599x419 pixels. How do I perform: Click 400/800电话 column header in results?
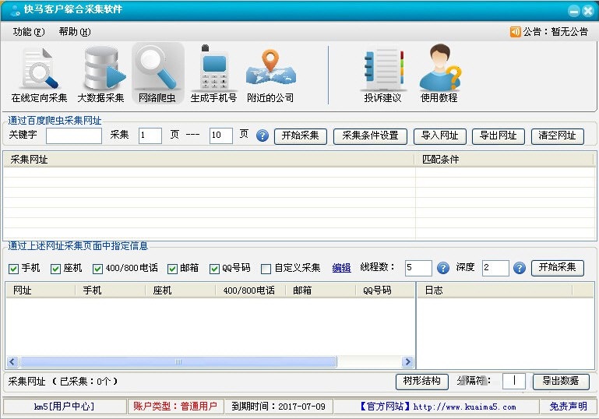[x=250, y=290]
